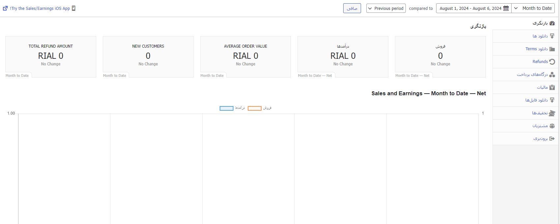The width and height of the screenshot is (560, 224).
Task: Click the export icon beside برون‌بری
Action: tap(552, 139)
